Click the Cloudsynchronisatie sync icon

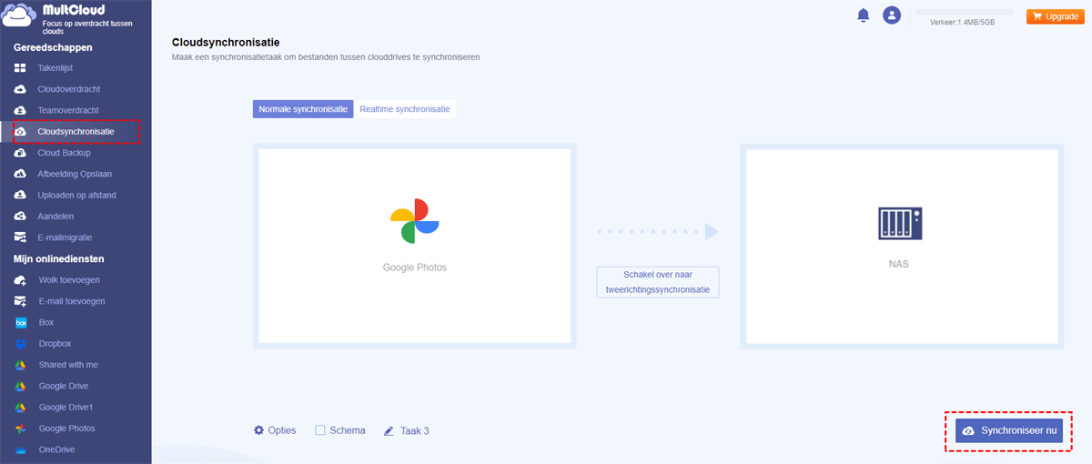(x=21, y=132)
